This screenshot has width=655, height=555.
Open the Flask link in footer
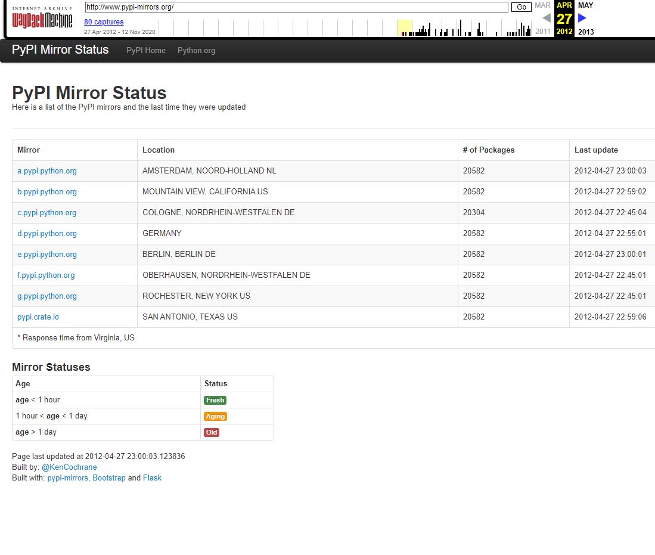tap(152, 478)
